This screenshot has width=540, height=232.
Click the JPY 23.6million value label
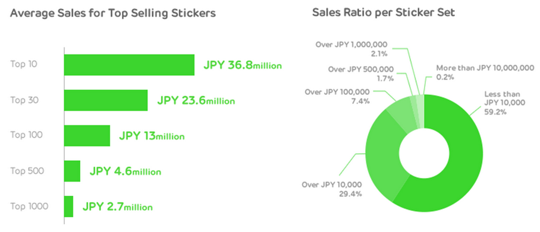[x=196, y=101]
